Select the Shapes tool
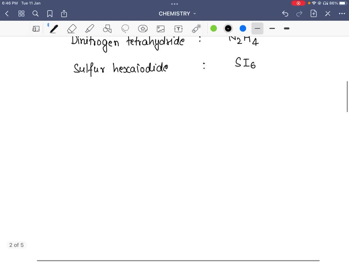This screenshot has height=262, width=349. (107, 29)
